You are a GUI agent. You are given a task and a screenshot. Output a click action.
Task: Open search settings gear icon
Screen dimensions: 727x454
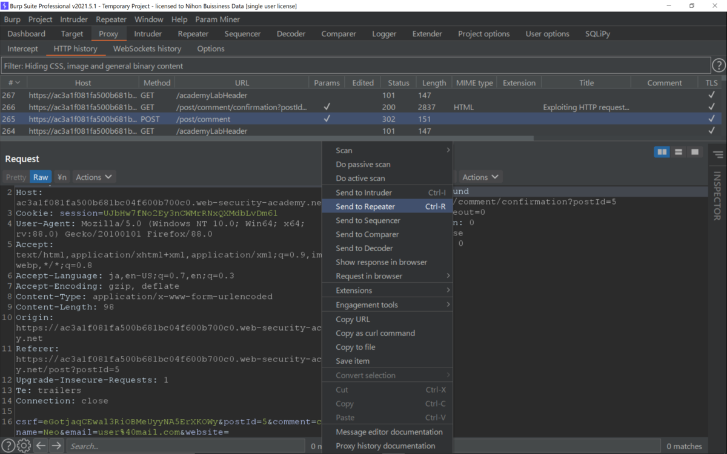coord(24,446)
